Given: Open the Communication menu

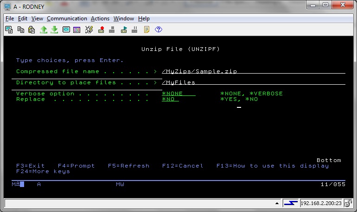Looking at the screenshot, I should pos(67,19).
